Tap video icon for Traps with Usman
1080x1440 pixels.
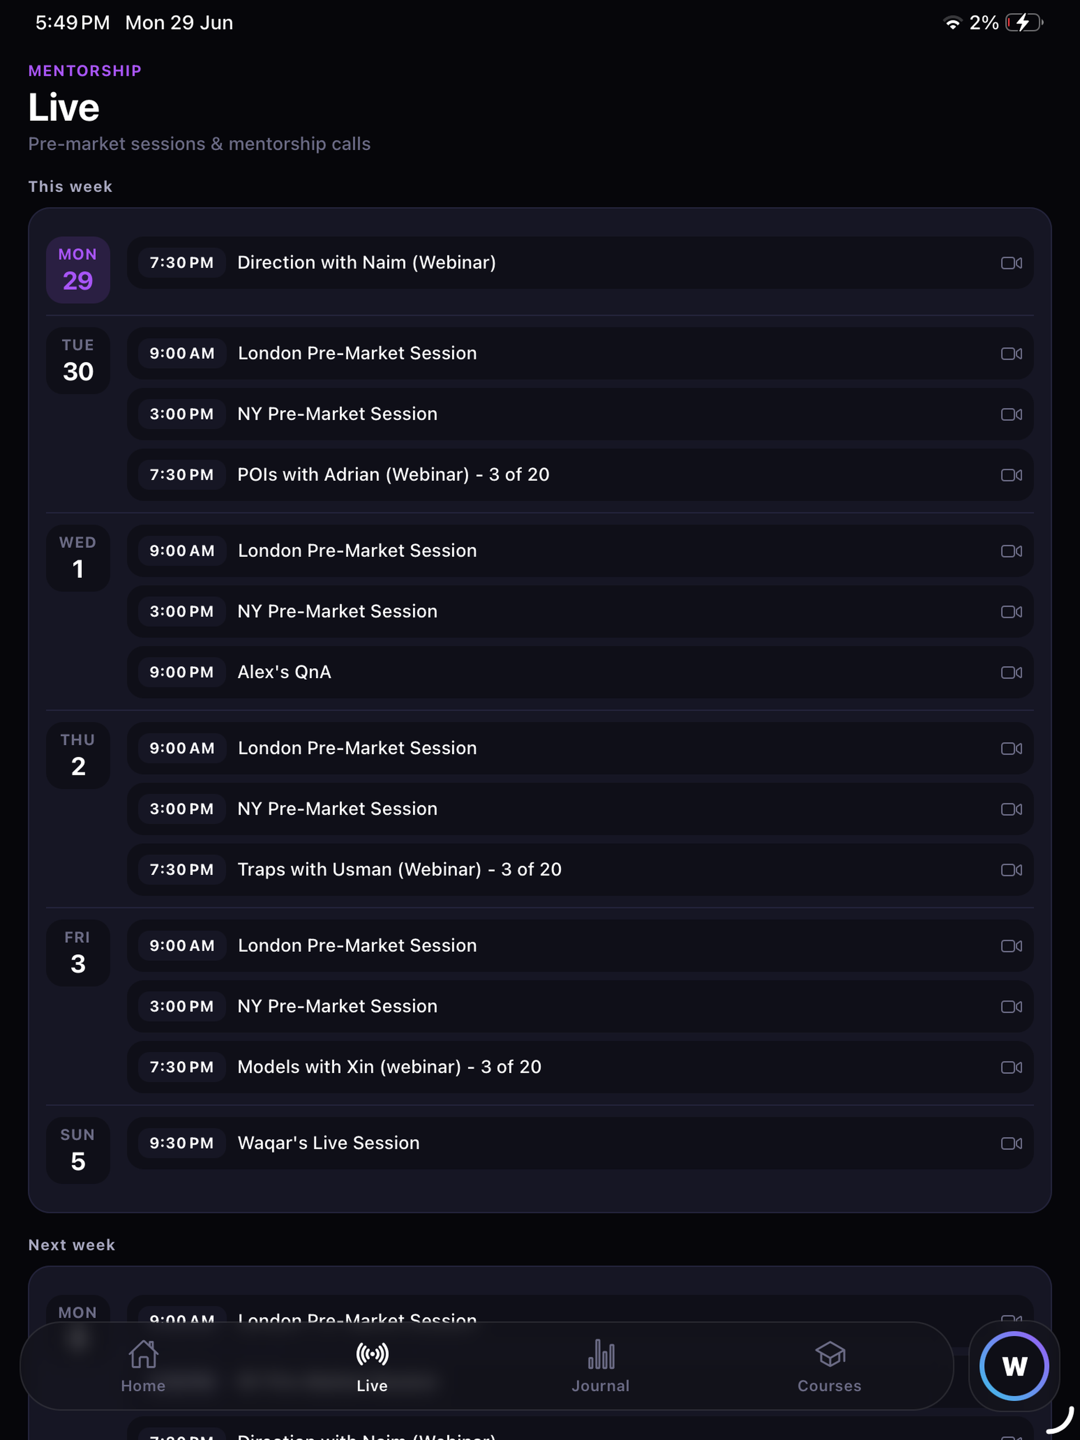point(1011,870)
